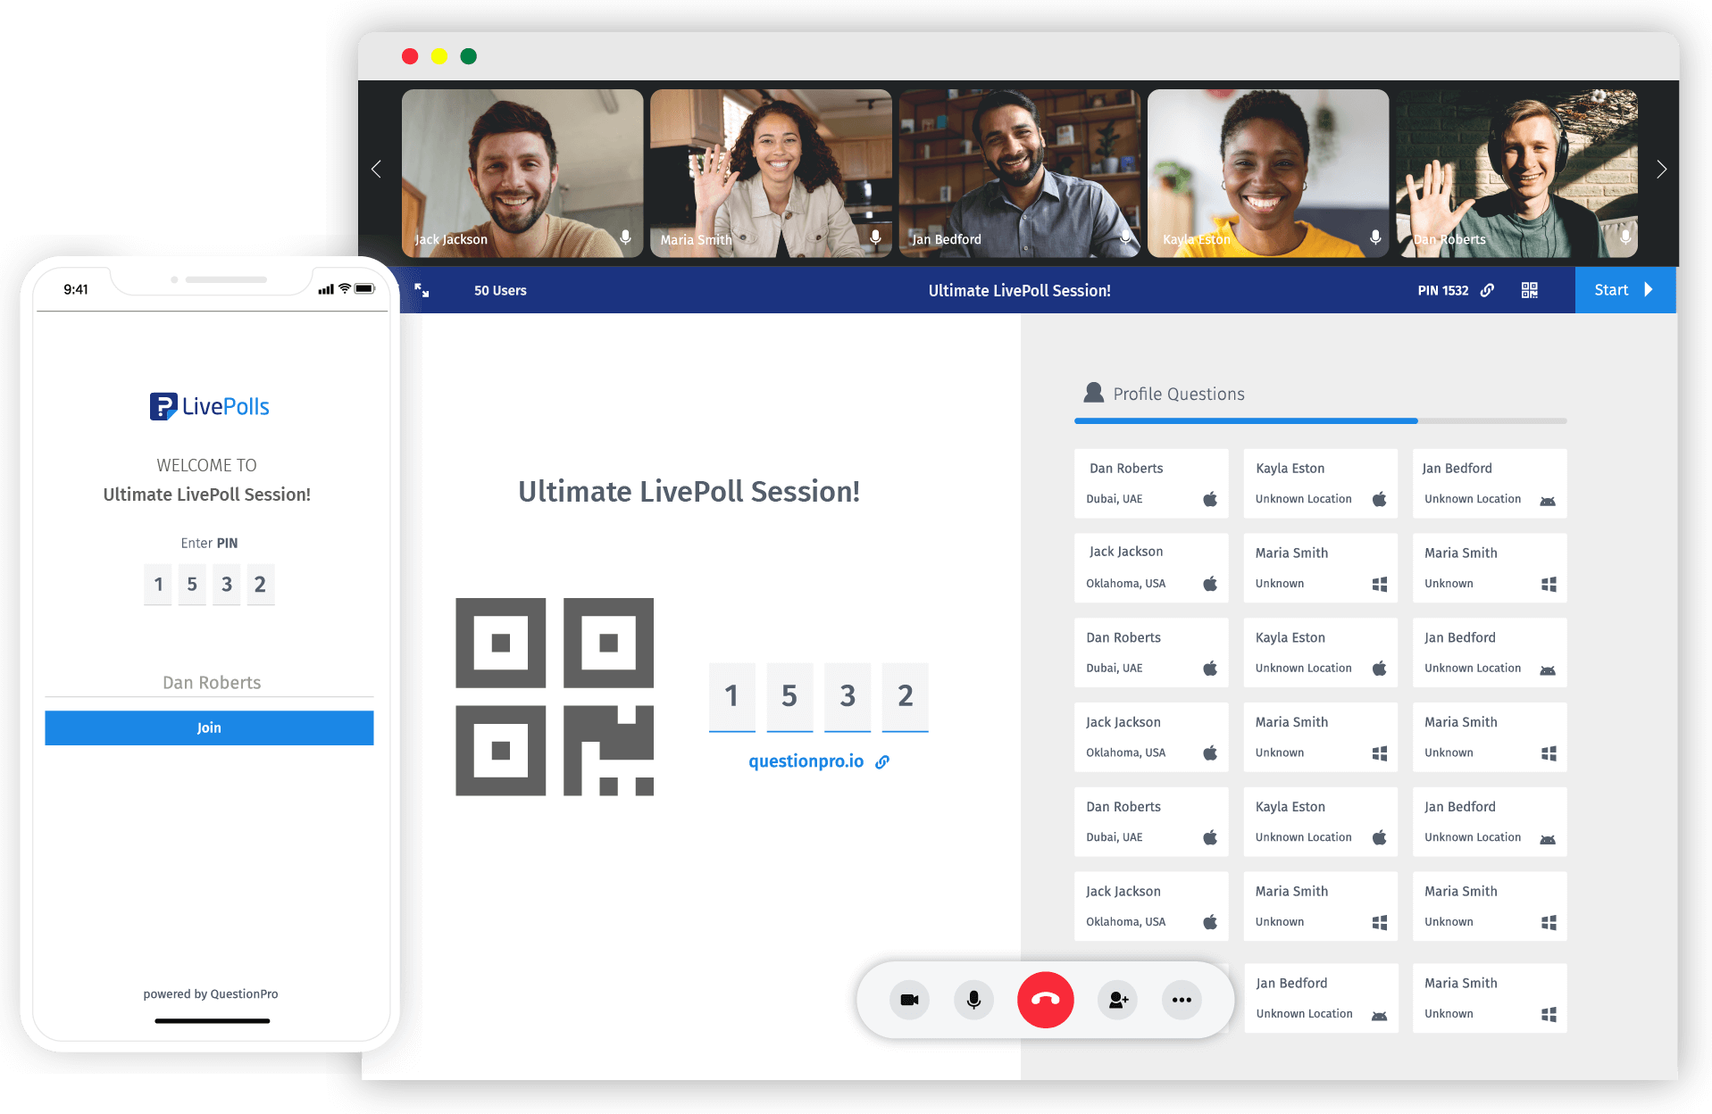Image resolution: width=1712 pixels, height=1114 pixels.
Task: Tap the Join button on phone
Action: [209, 727]
